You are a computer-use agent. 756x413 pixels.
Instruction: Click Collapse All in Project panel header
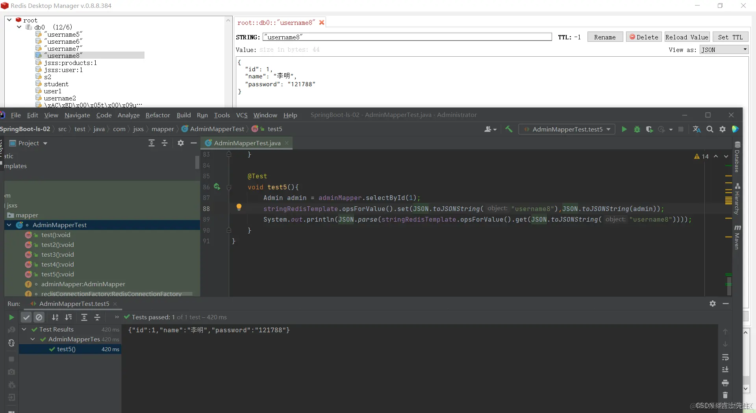click(165, 143)
